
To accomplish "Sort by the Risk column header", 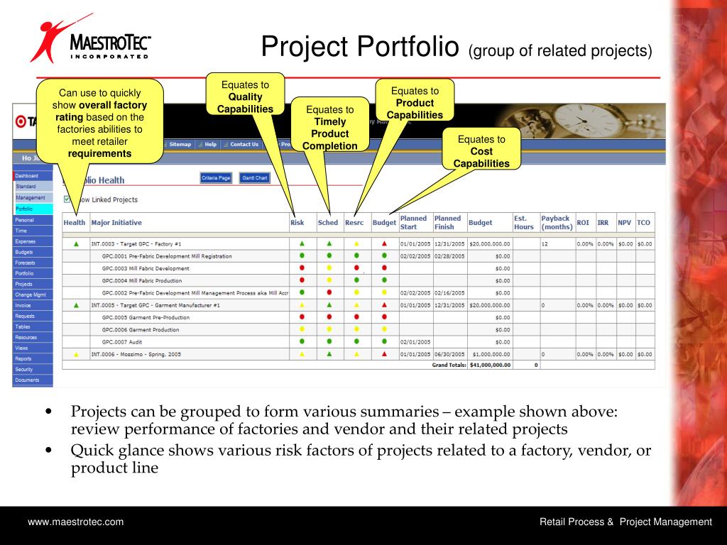I will pos(297,222).
